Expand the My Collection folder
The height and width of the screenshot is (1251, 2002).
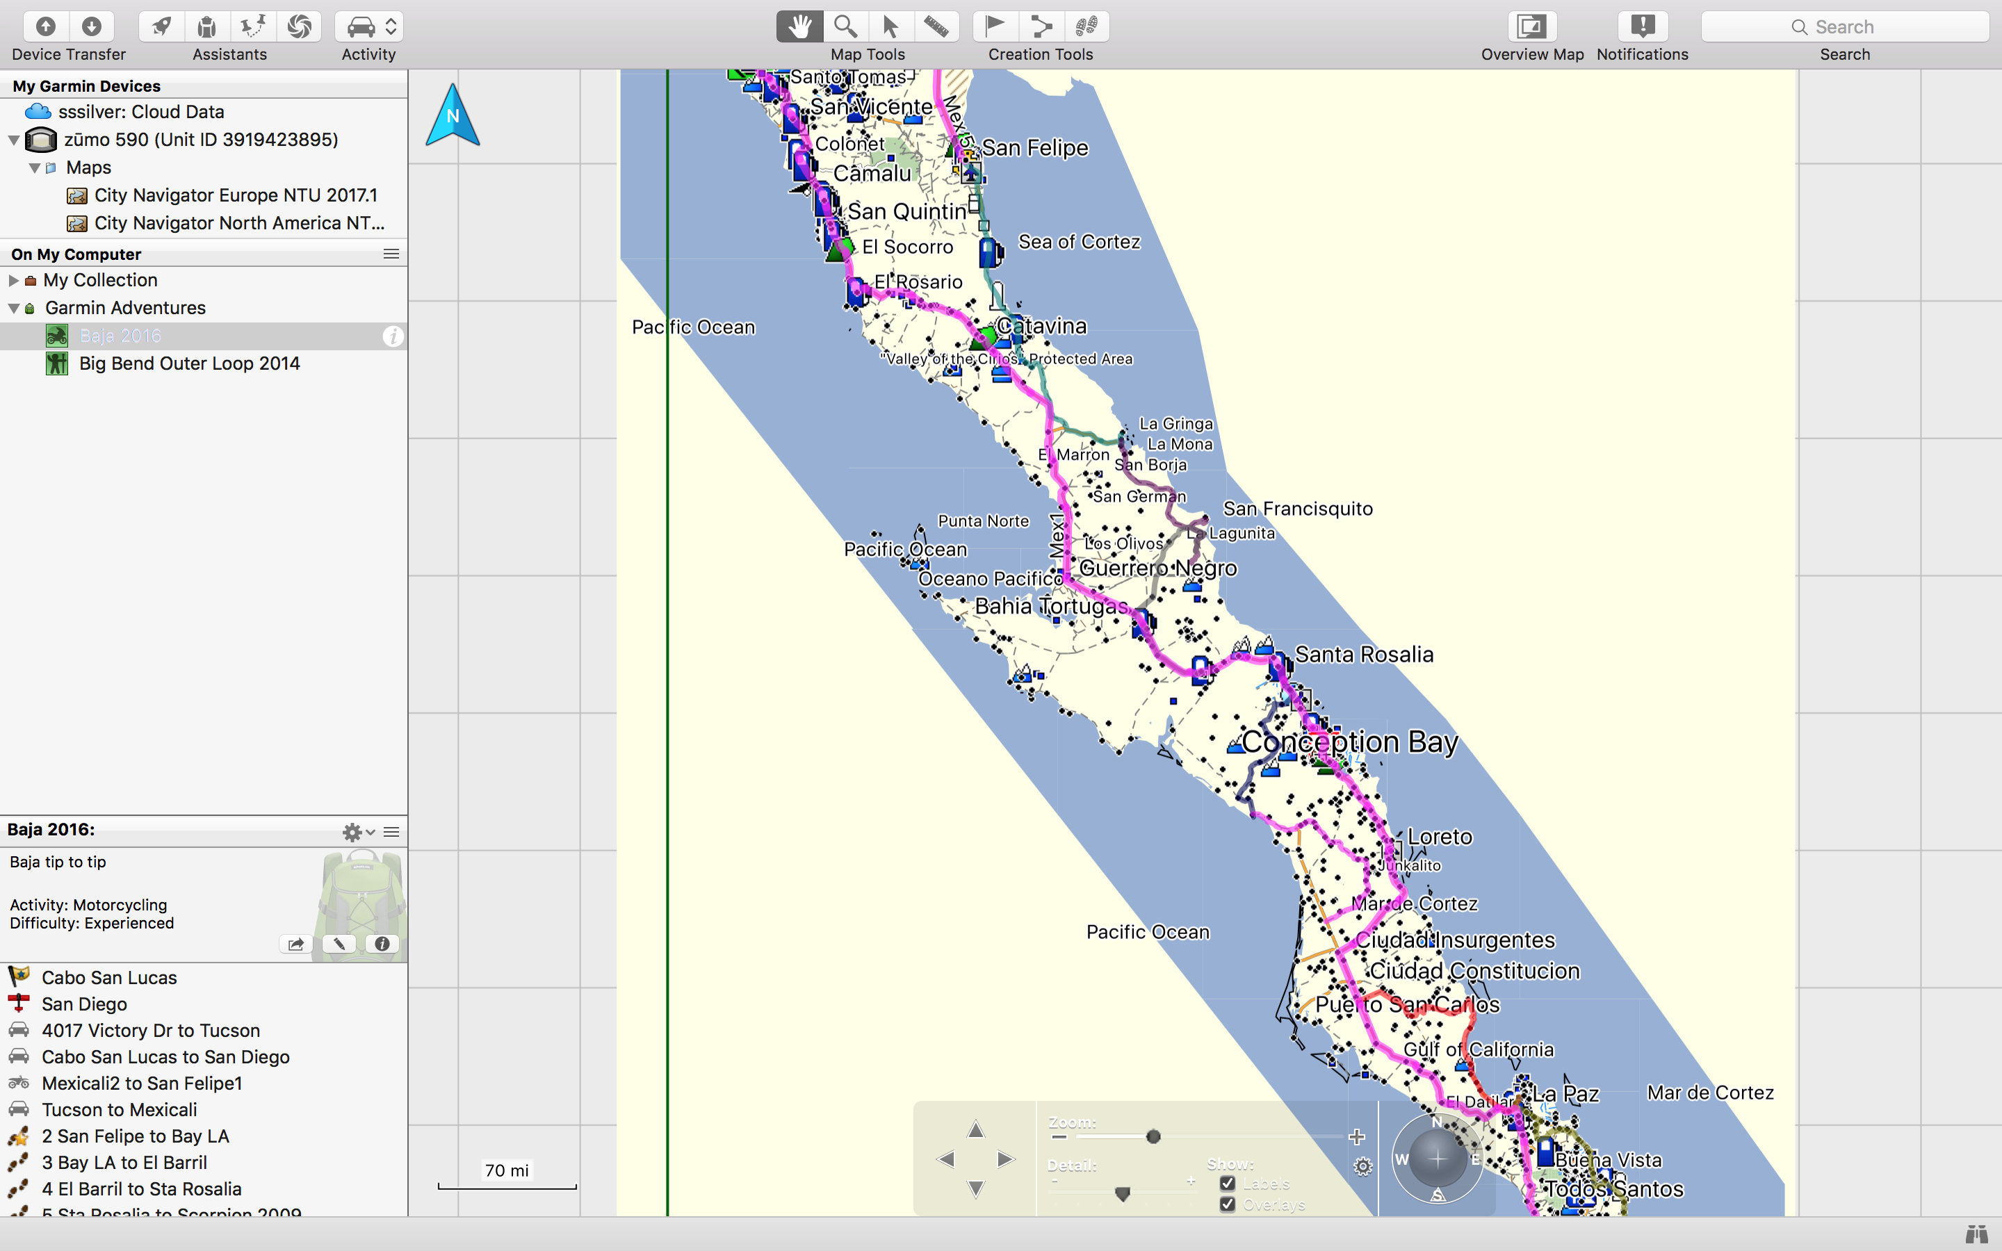pyautogui.click(x=14, y=281)
